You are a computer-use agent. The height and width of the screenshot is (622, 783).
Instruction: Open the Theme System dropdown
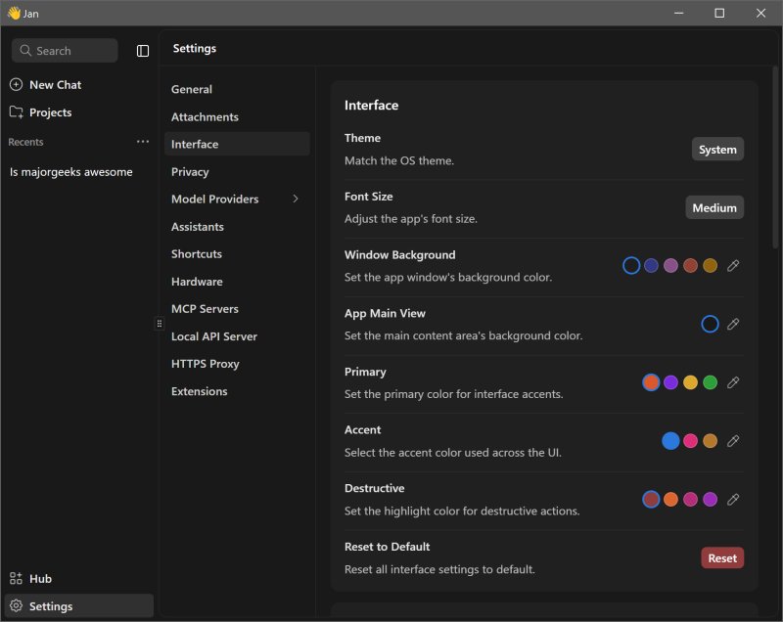717,150
